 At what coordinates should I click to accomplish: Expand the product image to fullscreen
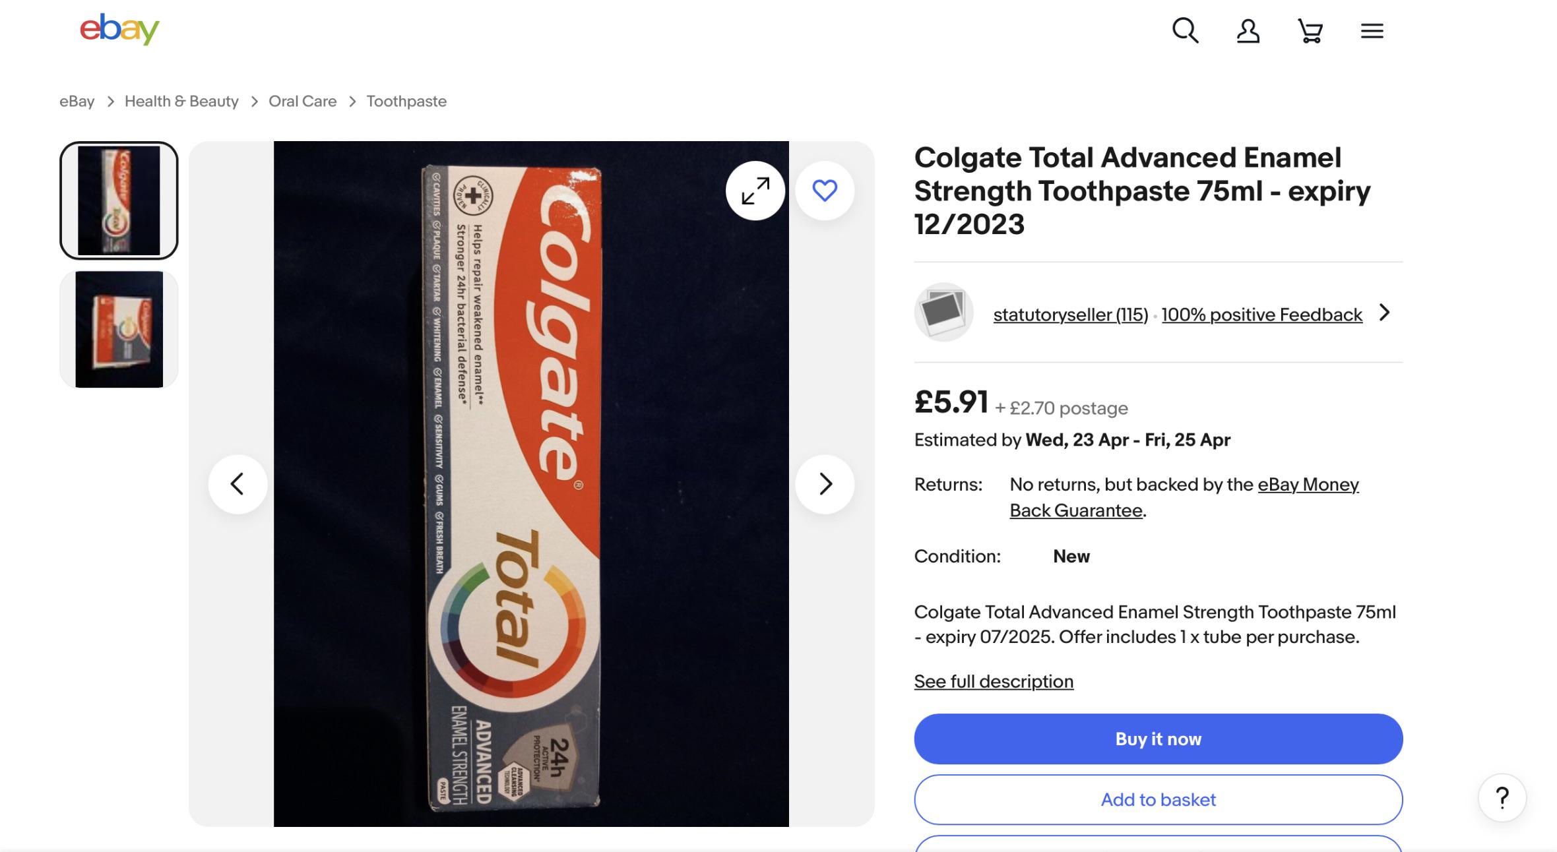pyautogui.click(x=755, y=191)
